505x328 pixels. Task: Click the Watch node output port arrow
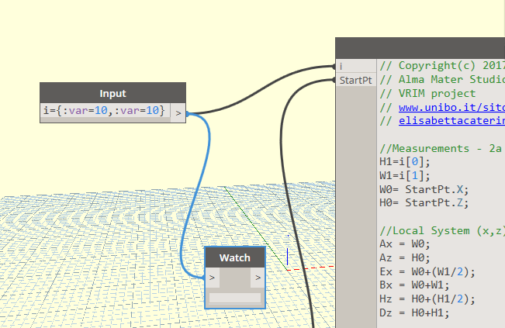(x=258, y=277)
